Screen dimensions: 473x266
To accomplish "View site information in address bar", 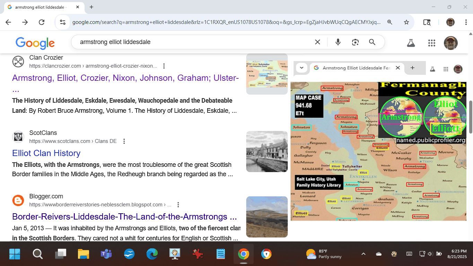I will pyautogui.click(x=63, y=22).
